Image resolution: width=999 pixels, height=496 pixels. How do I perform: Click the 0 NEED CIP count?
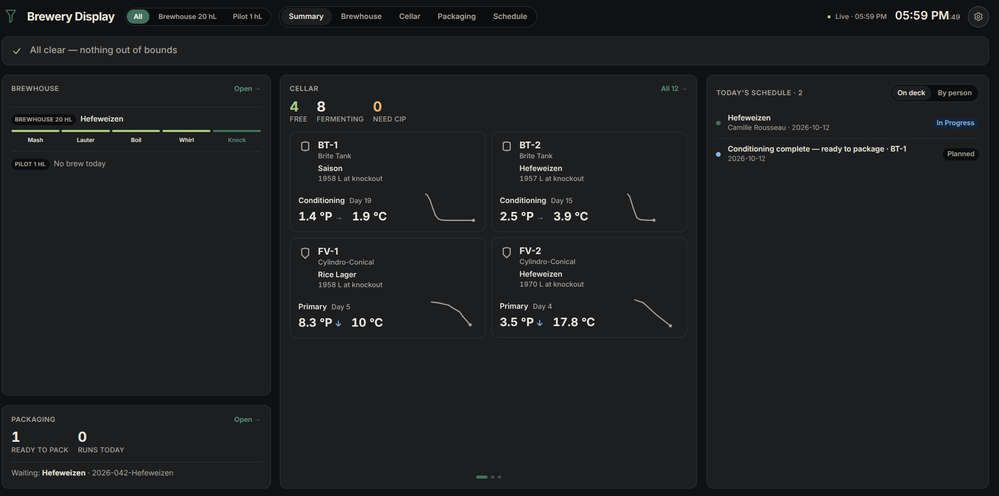click(x=389, y=112)
